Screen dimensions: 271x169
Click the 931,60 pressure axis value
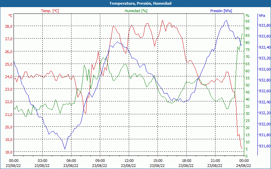tap(265, 146)
